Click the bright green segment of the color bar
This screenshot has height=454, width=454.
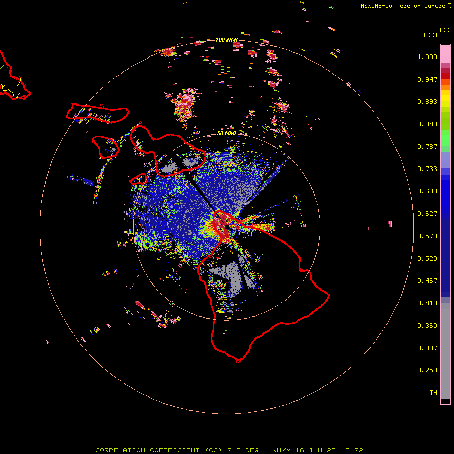[445, 138]
